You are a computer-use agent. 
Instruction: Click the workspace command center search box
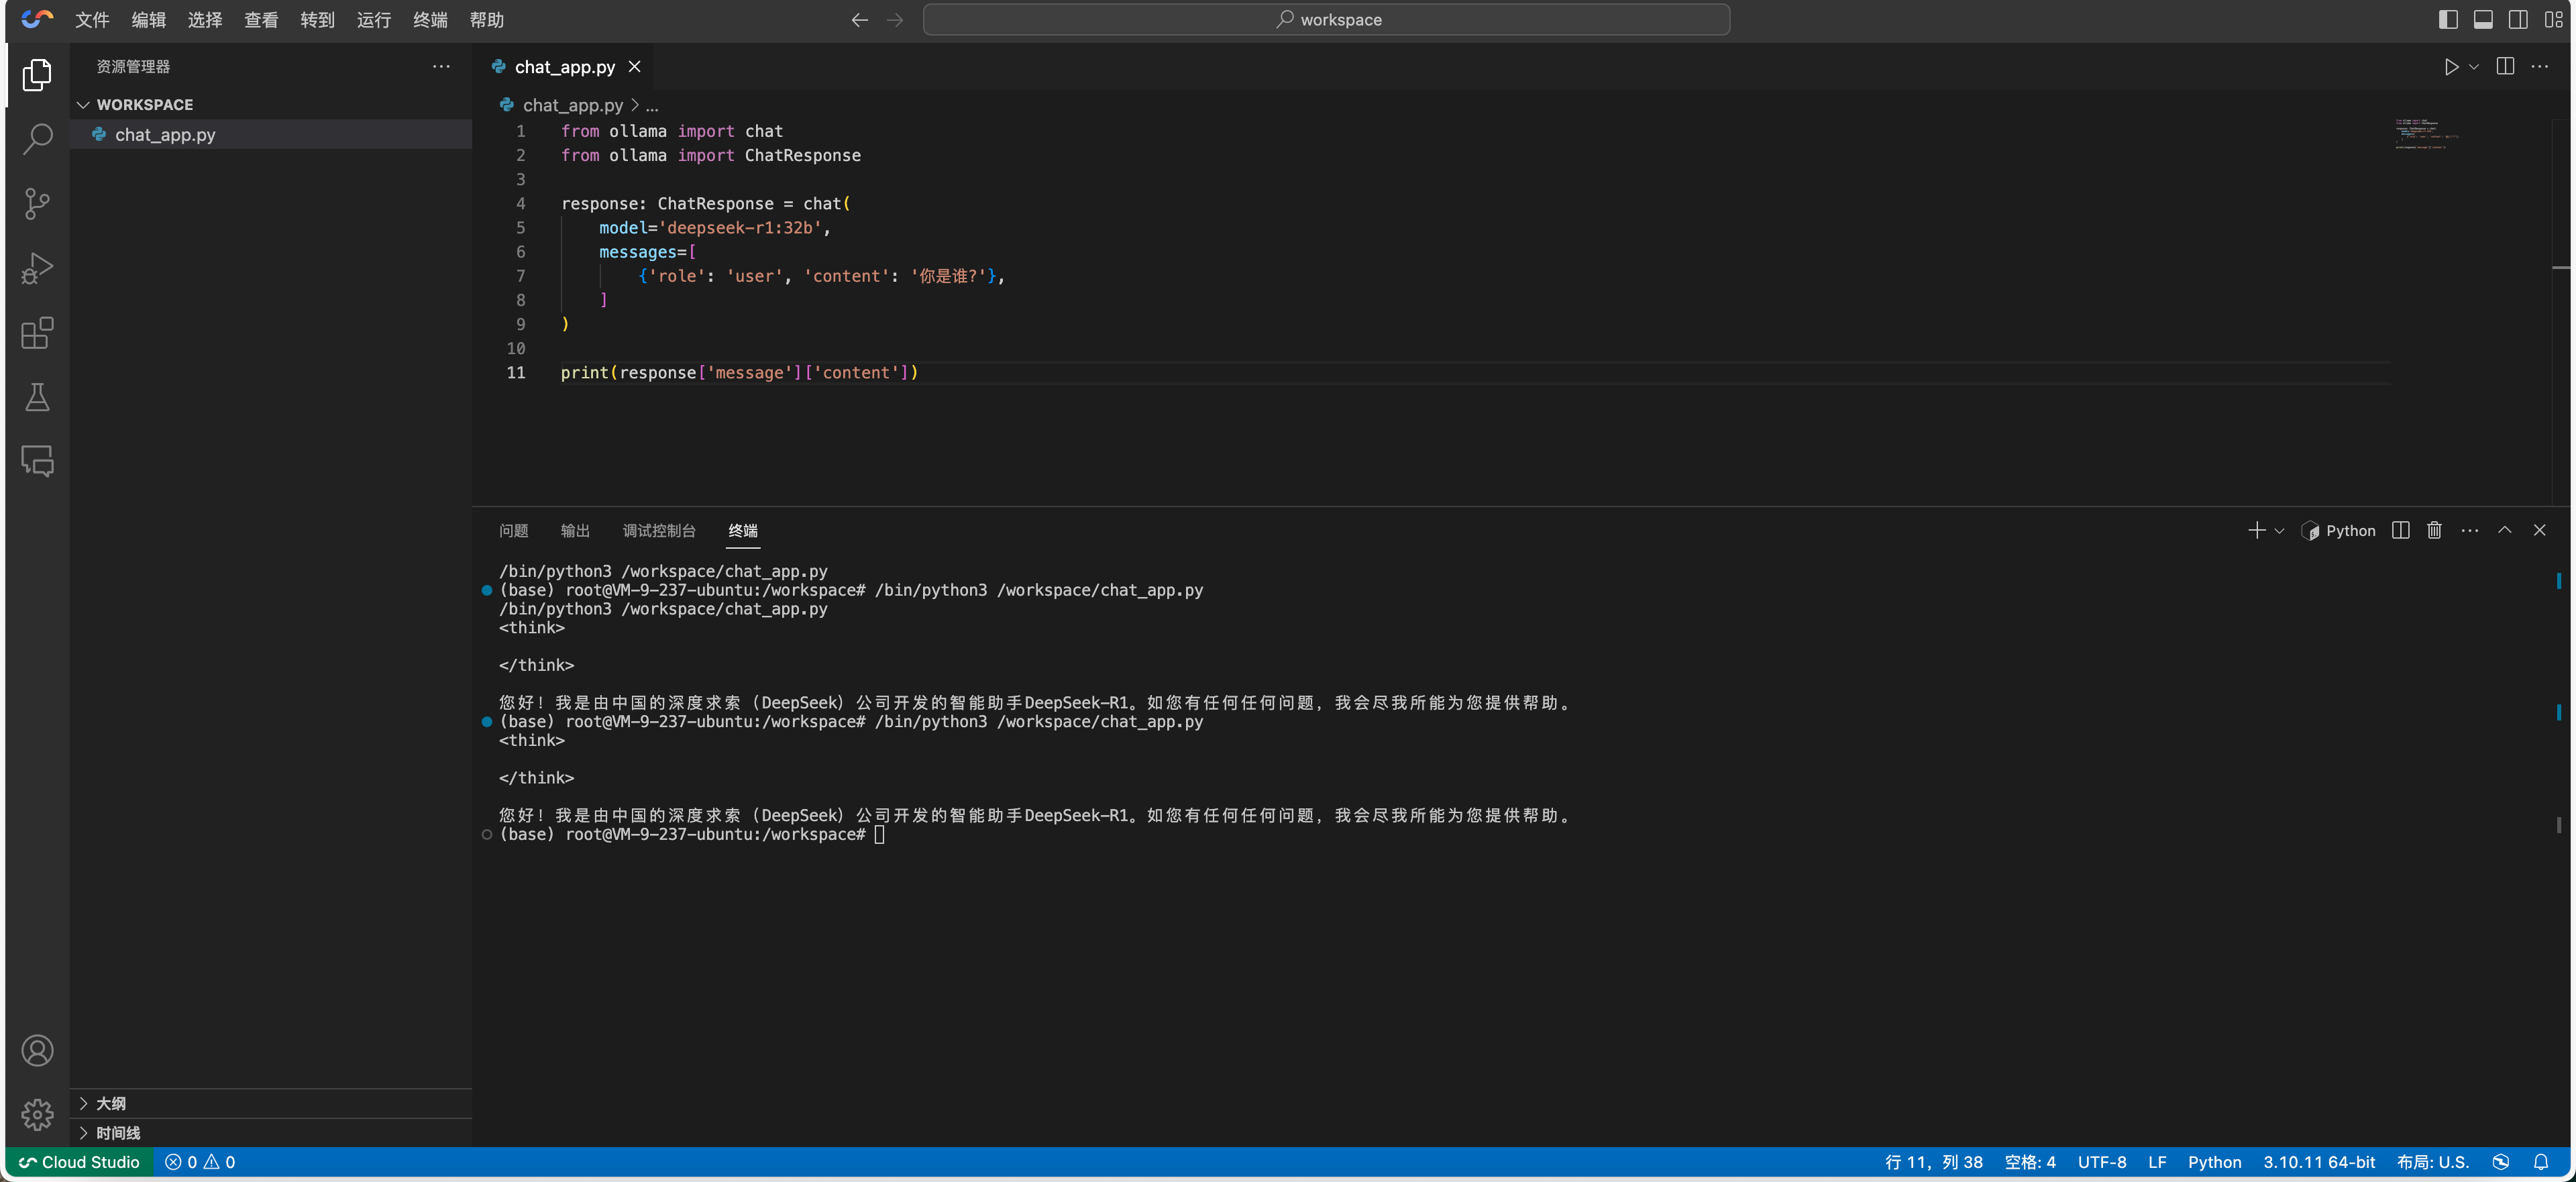1326,20
